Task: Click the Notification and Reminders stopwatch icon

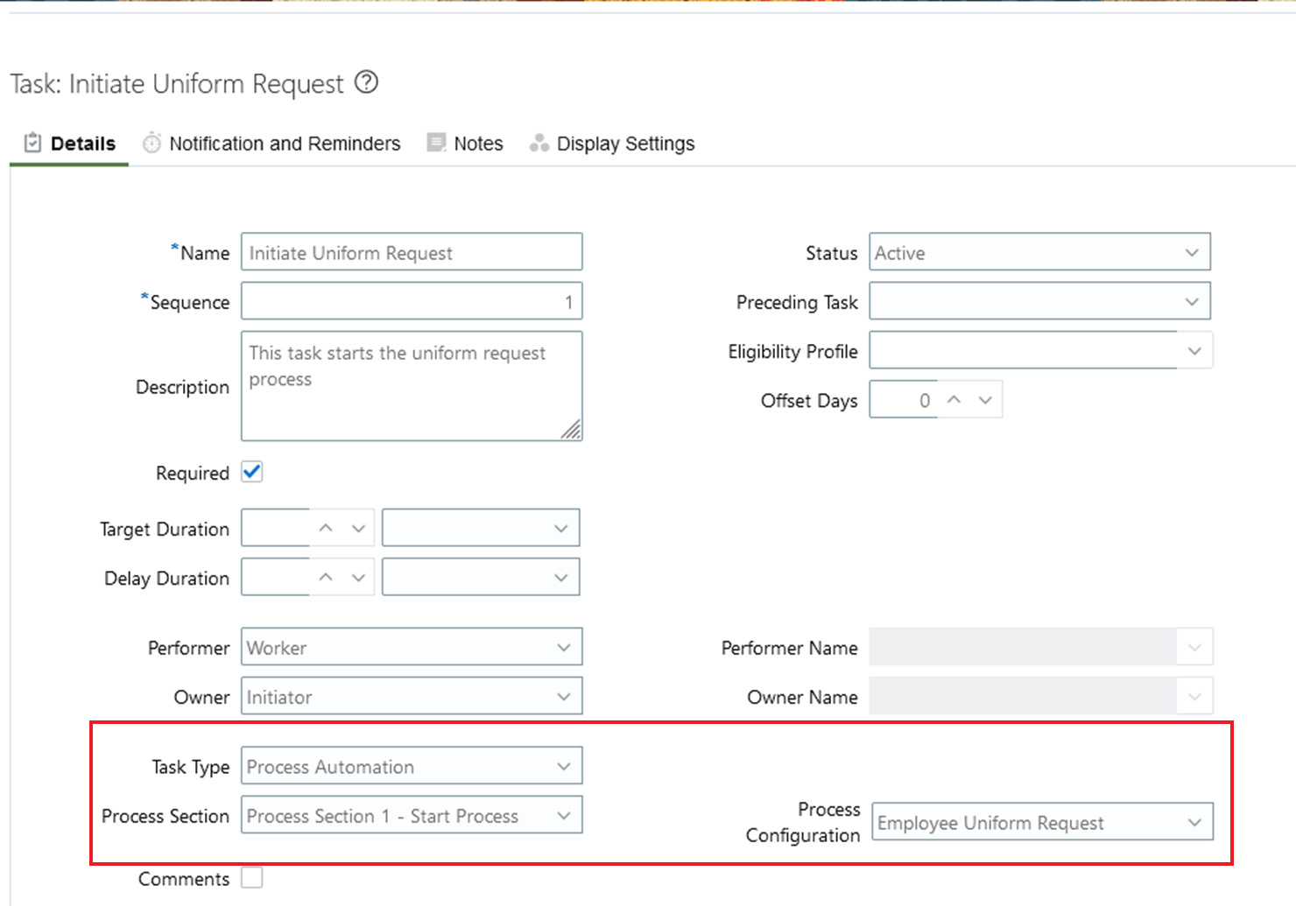Action: [x=152, y=143]
